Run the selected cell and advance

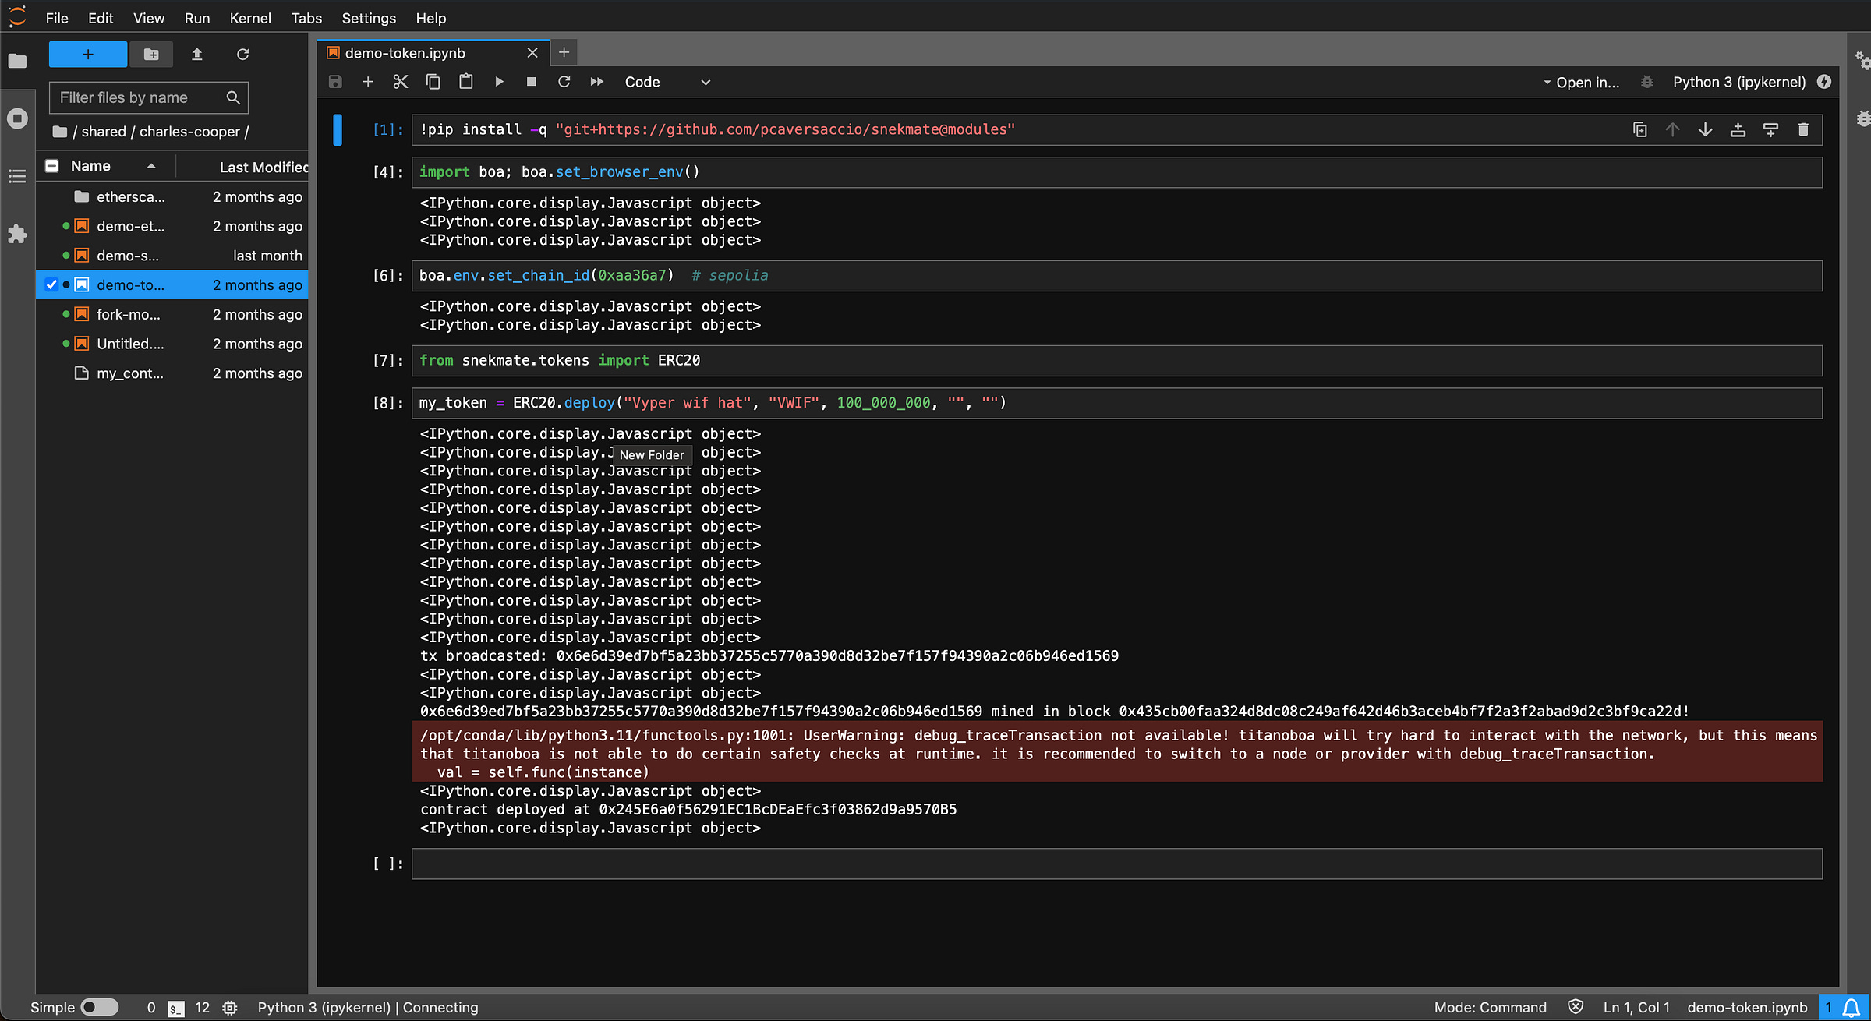coord(499,82)
